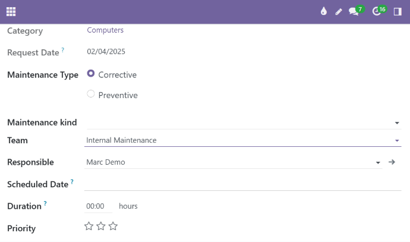Set priority to first star

pyautogui.click(x=89, y=226)
